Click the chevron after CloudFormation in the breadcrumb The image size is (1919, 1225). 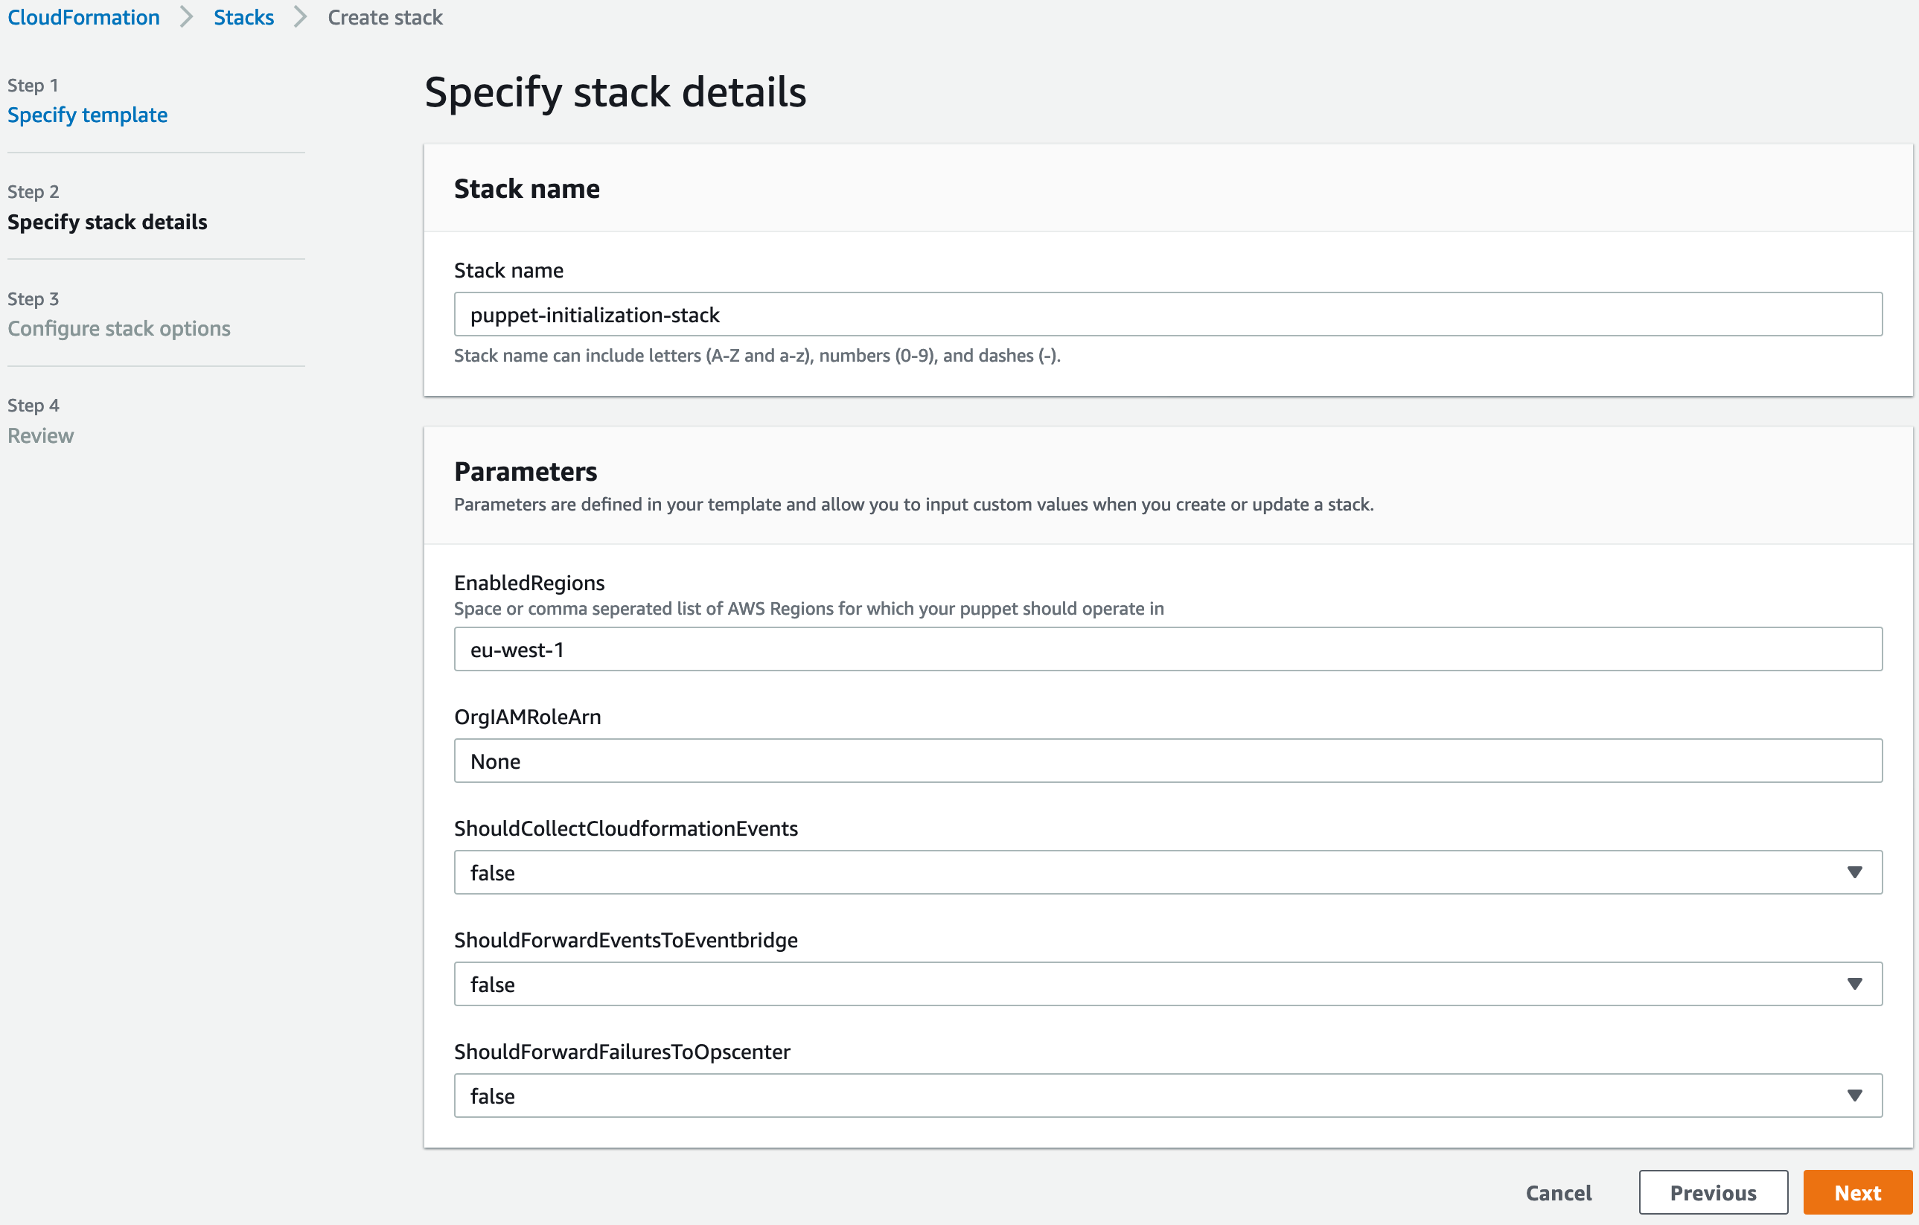[187, 18]
